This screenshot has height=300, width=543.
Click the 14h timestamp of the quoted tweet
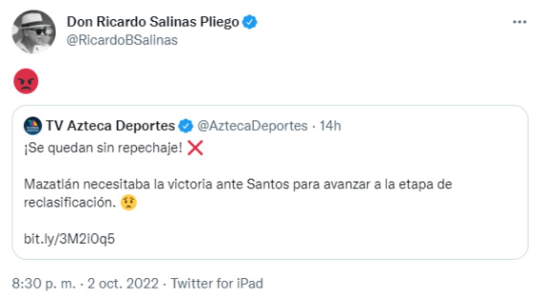(331, 126)
